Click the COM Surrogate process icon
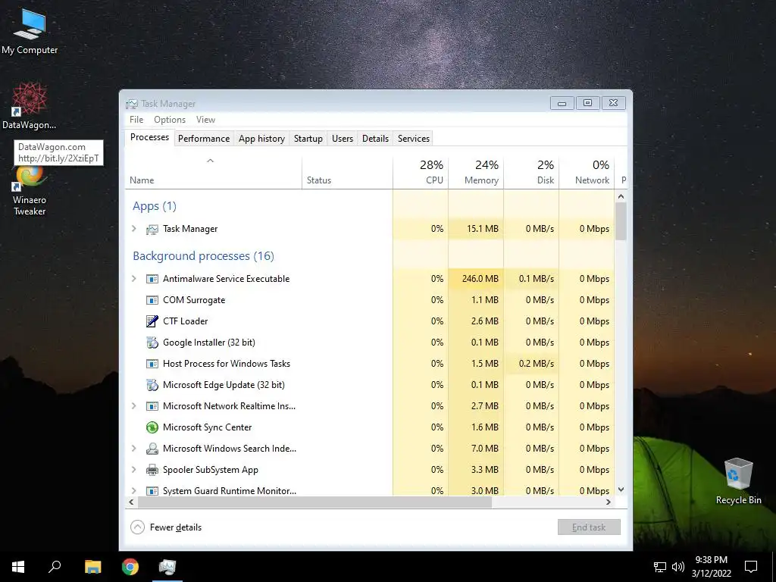Viewport: 776px width, 582px height. [x=152, y=300]
